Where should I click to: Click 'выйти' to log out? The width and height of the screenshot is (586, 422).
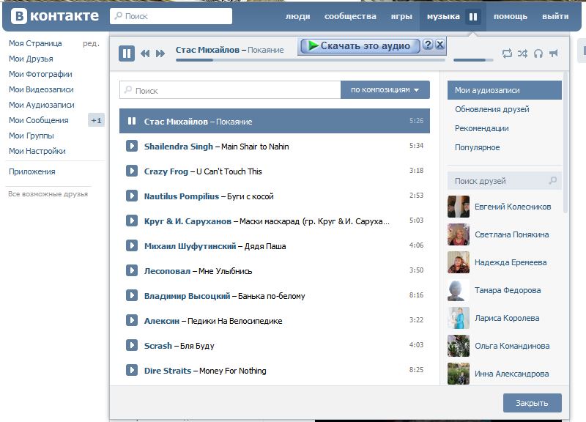[x=555, y=16]
